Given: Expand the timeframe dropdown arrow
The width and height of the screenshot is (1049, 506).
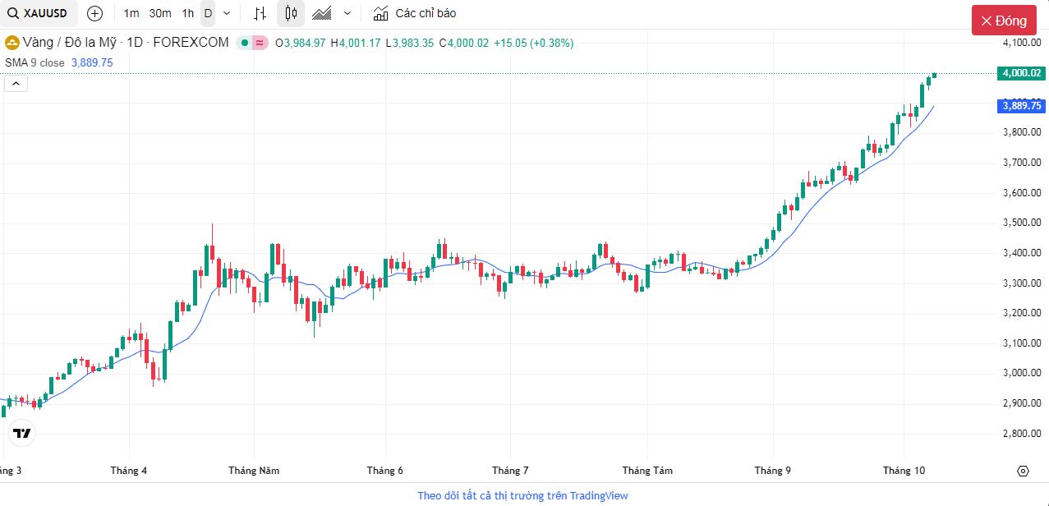Looking at the screenshot, I should 227,13.
